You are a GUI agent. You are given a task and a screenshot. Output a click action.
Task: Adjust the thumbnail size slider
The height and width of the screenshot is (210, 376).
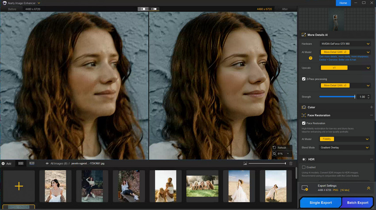pos(267,164)
